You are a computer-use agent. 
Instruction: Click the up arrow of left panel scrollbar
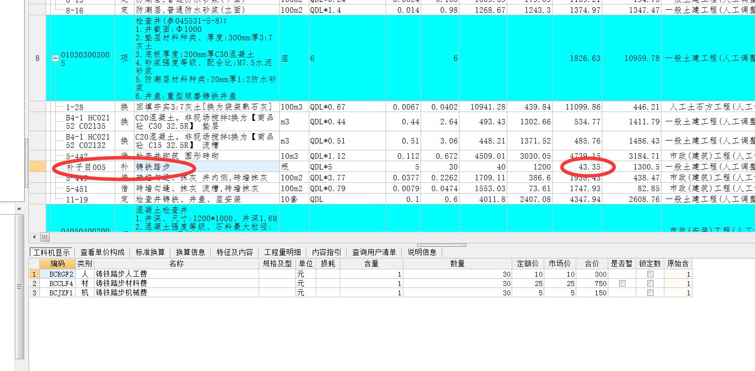(19, 208)
